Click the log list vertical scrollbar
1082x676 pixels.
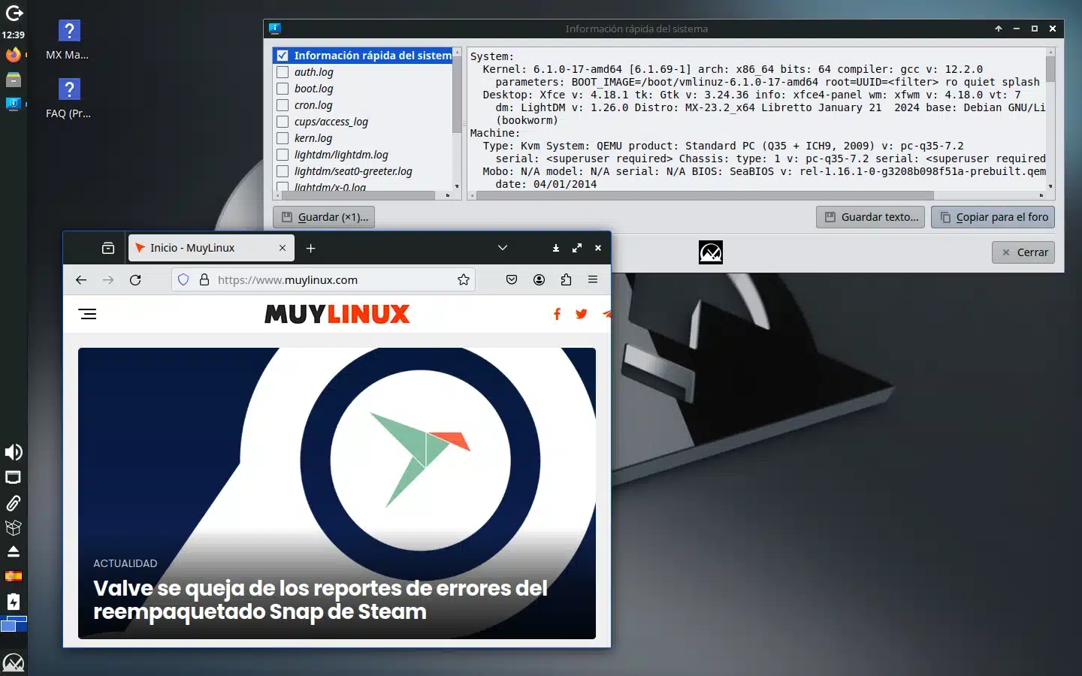(x=456, y=94)
